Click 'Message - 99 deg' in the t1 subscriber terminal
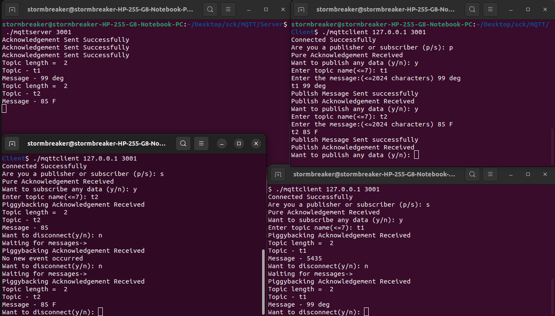555x316 pixels. click(299, 304)
